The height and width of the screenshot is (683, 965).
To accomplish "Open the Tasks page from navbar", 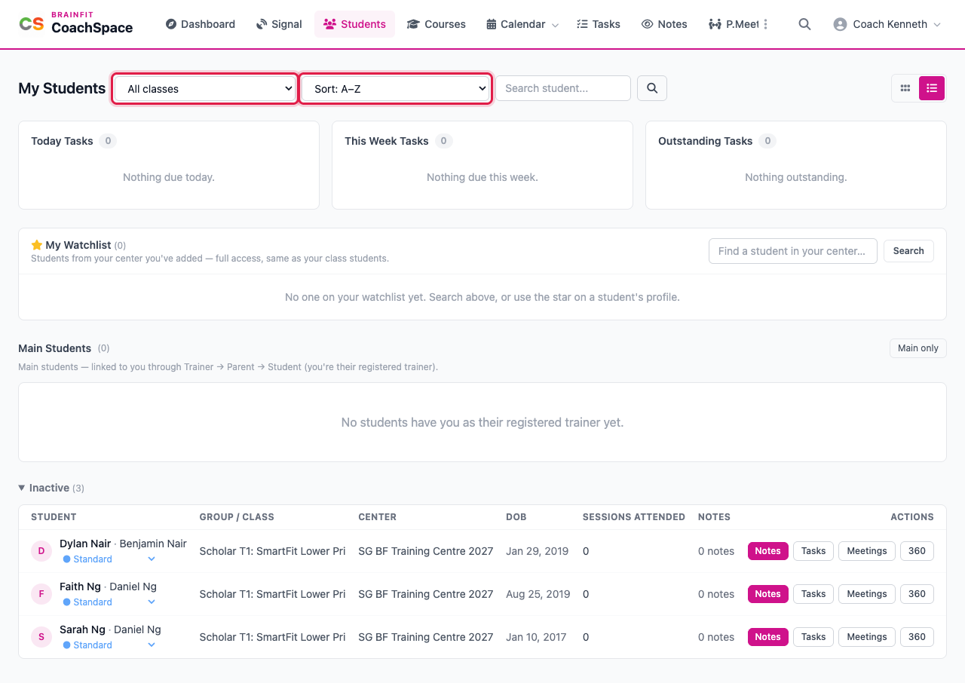I will click(x=599, y=24).
